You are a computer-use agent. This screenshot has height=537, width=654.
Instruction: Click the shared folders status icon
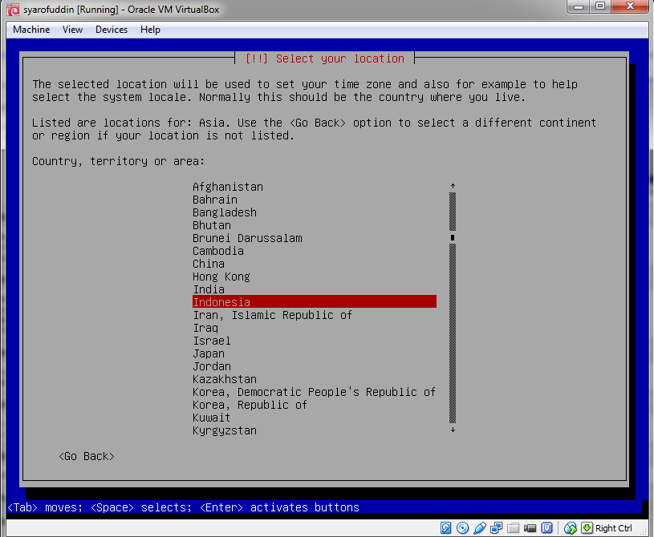click(x=514, y=528)
